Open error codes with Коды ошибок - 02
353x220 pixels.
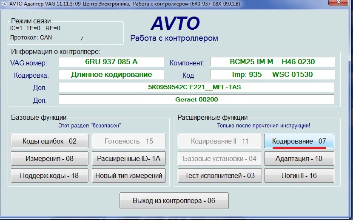[x=49, y=141]
